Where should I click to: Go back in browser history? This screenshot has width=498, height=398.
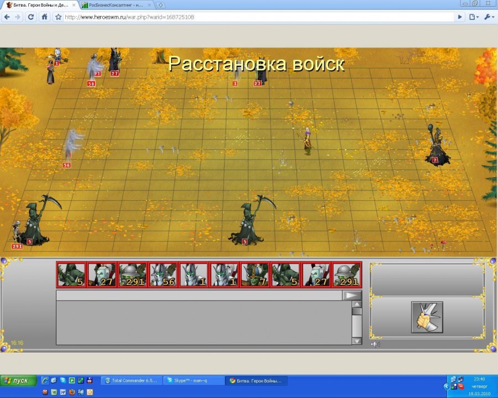[7, 17]
